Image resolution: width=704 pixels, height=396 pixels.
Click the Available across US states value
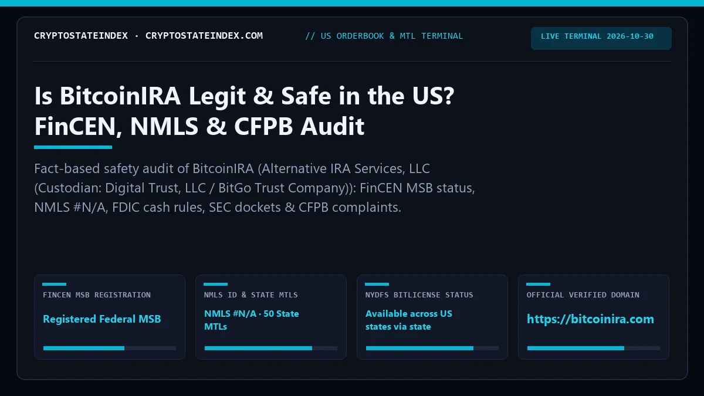pos(409,320)
